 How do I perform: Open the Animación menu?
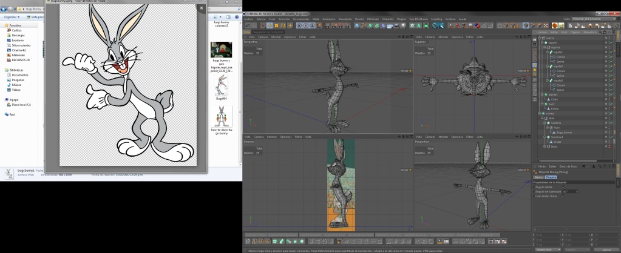[x=329, y=19]
